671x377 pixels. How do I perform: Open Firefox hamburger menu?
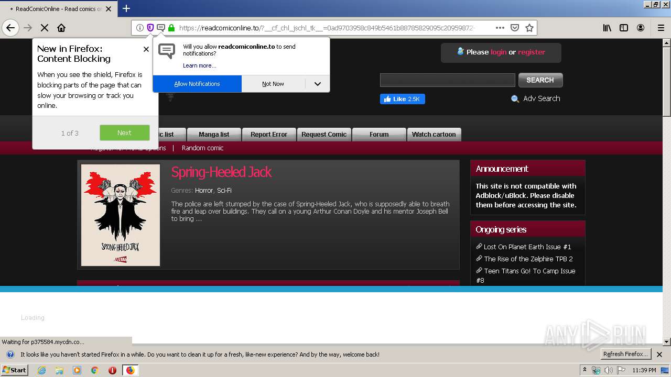[661, 28]
